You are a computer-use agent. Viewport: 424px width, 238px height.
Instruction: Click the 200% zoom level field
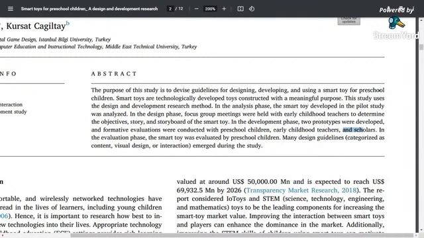pos(210,9)
